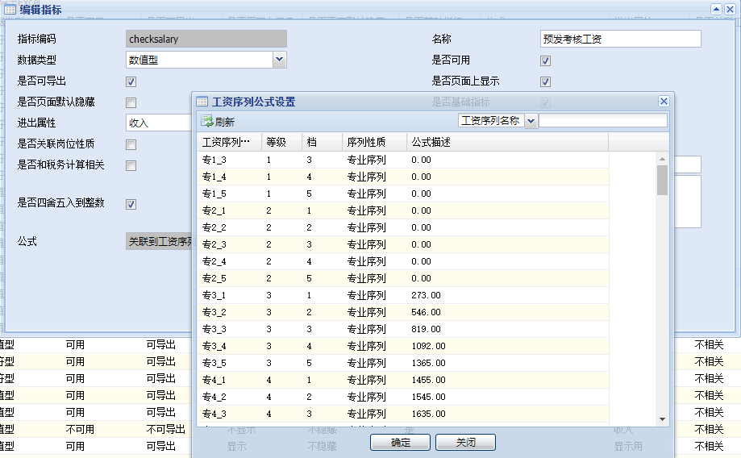Select the row 专4_2
This screenshot has height=458, width=741.
point(402,397)
